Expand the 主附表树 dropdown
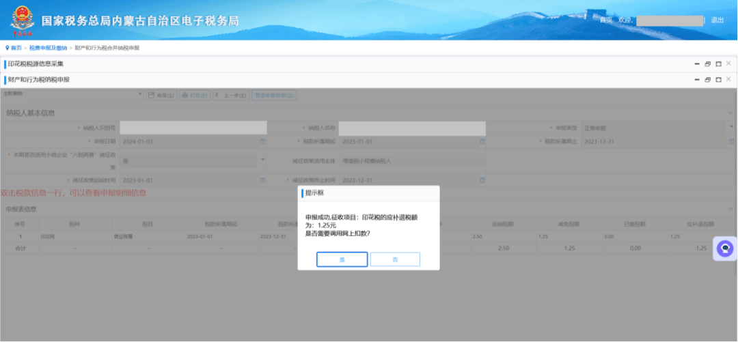The height and width of the screenshot is (342, 738). pyautogui.click(x=140, y=94)
